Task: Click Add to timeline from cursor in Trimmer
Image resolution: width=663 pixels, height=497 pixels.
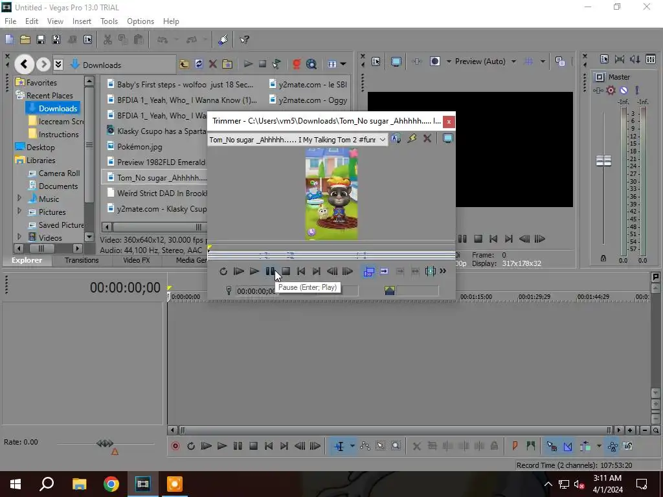Action: click(384, 271)
